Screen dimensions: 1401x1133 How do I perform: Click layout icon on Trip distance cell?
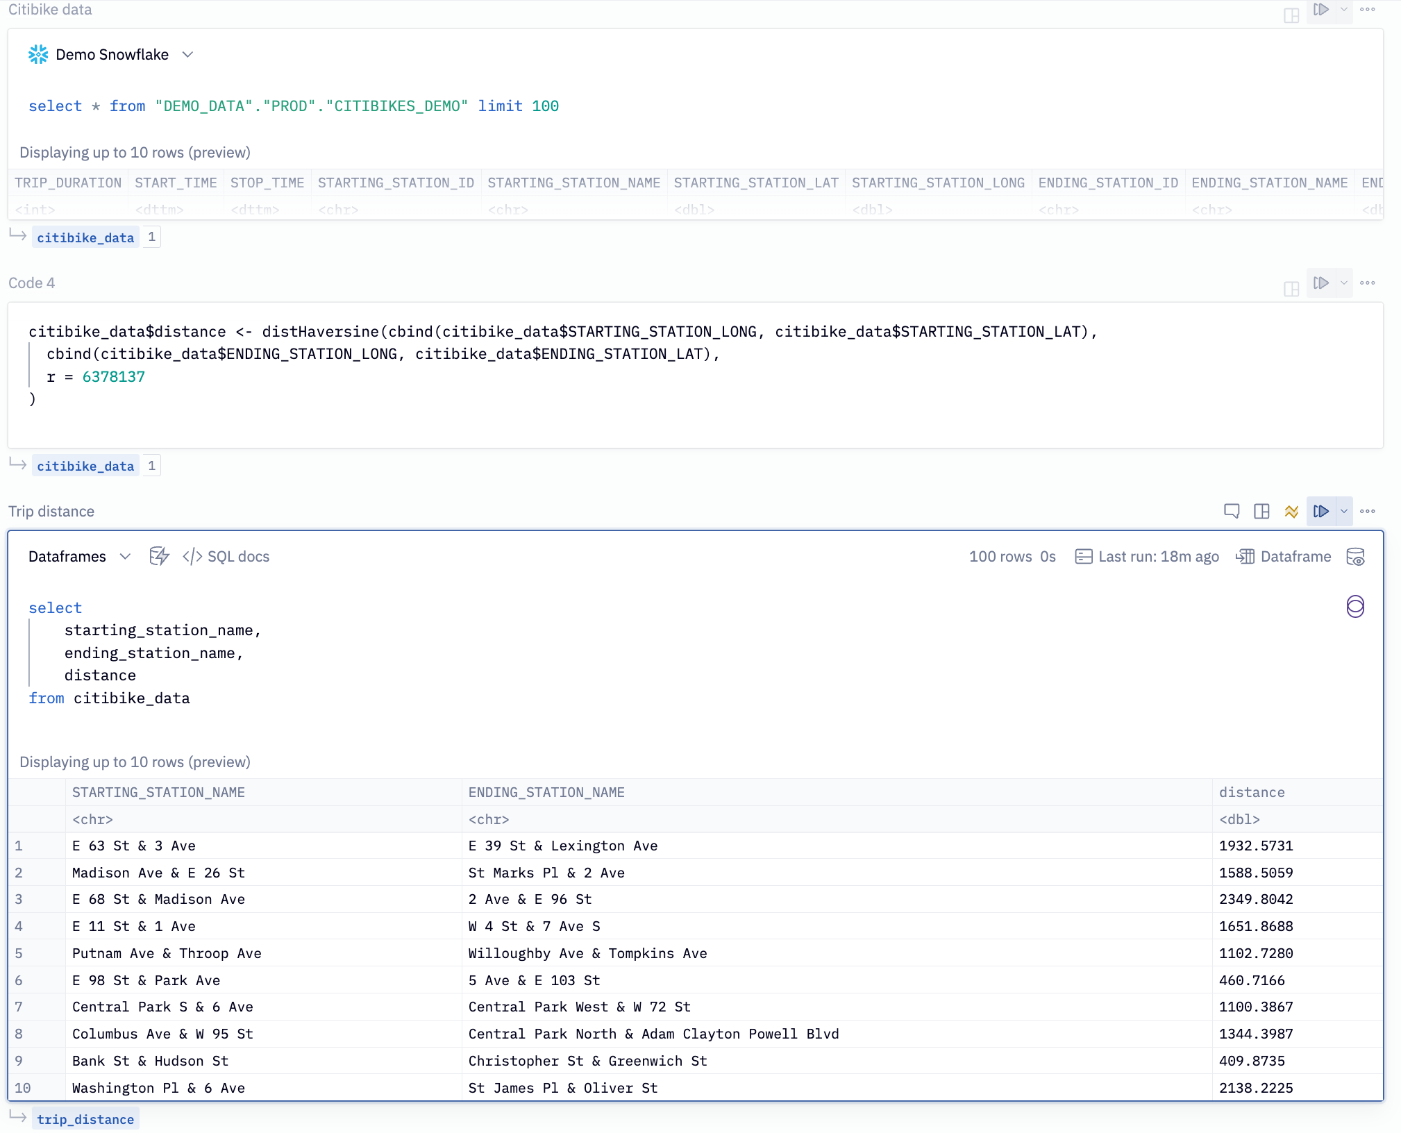pos(1261,512)
